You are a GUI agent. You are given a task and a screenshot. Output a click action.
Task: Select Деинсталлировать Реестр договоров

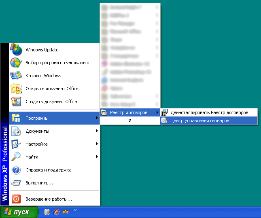click(x=209, y=112)
